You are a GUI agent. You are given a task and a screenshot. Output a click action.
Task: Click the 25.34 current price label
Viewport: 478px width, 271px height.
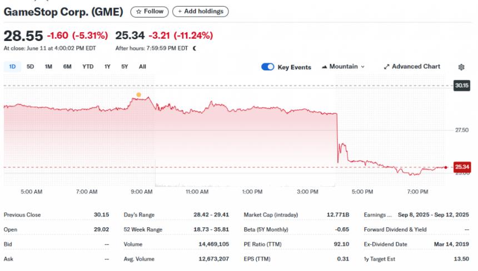pos(462,166)
